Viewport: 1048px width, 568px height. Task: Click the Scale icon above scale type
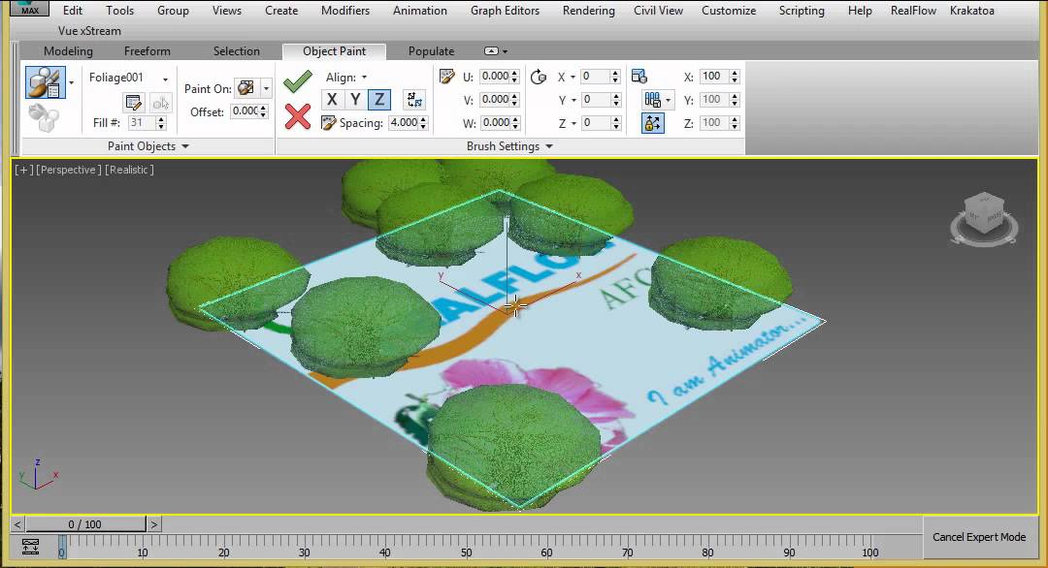click(639, 77)
